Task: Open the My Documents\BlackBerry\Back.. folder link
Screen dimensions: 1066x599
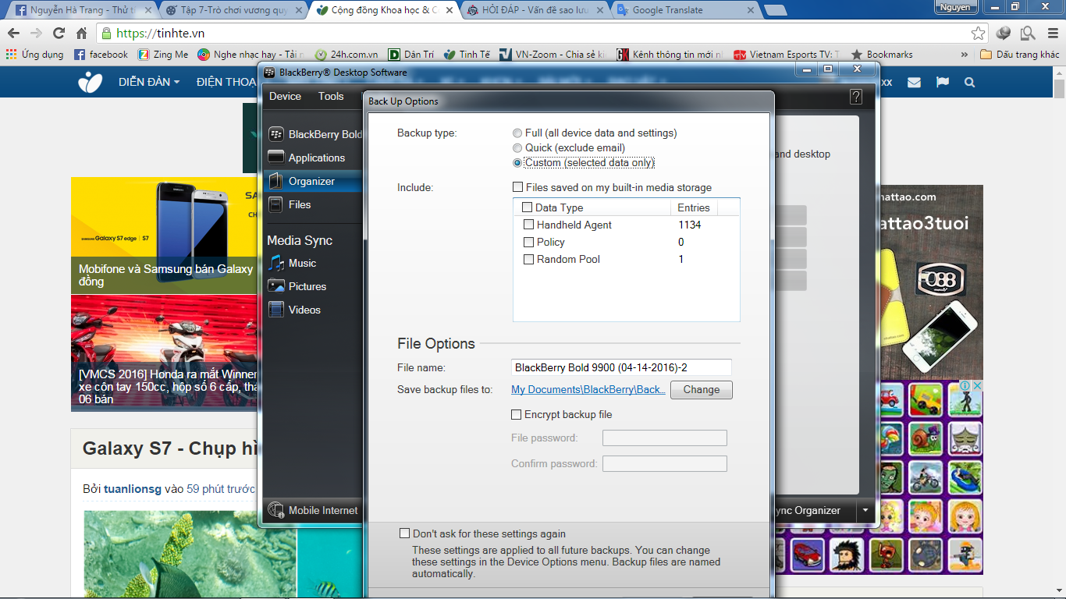Action: pyautogui.click(x=588, y=390)
